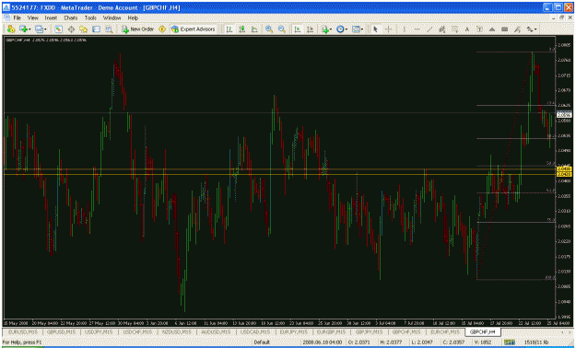This screenshot has height=348, width=576.
Task: Switch to the NZDUSD,M15 chart tab
Action: tap(176, 331)
